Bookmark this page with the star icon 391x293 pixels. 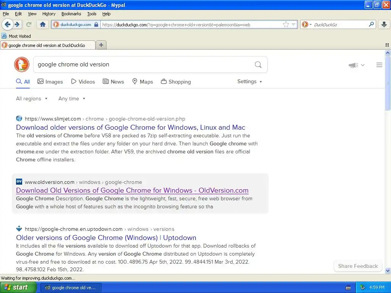(286, 24)
